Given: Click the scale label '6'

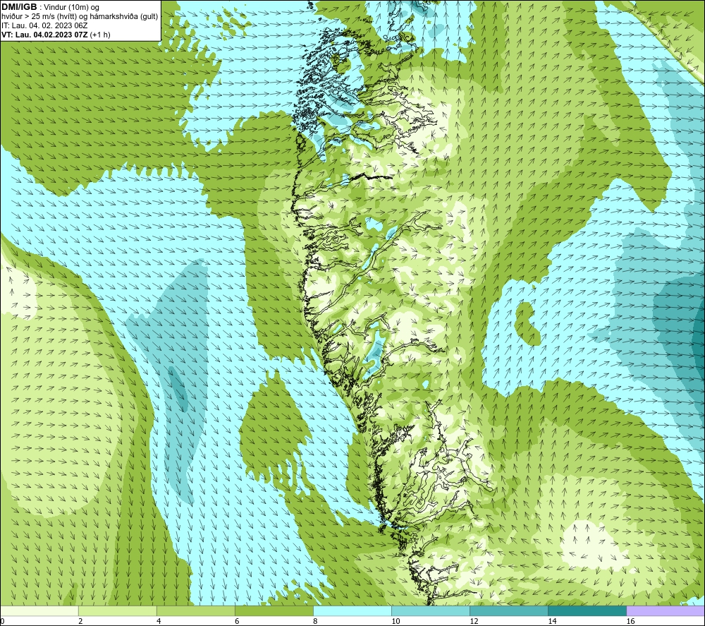Looking at the screenshot, I should point(237,622).
